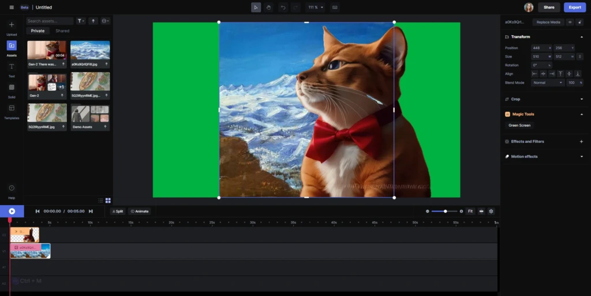Toggle the size aspect ratio lock
Viewport: 591px width, 296px height.
[580, 57]
